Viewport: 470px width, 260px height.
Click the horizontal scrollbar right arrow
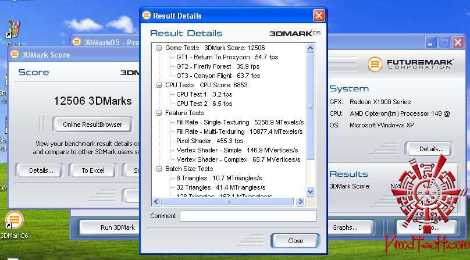pyautogui.click(x=300, y=202)
